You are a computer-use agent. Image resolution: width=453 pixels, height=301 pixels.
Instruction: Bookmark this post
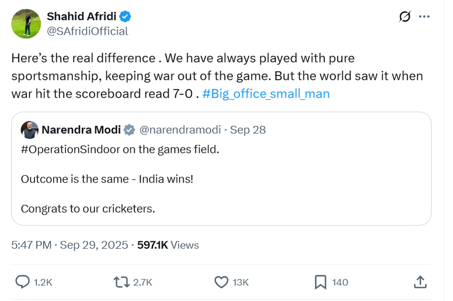point(320,282)
